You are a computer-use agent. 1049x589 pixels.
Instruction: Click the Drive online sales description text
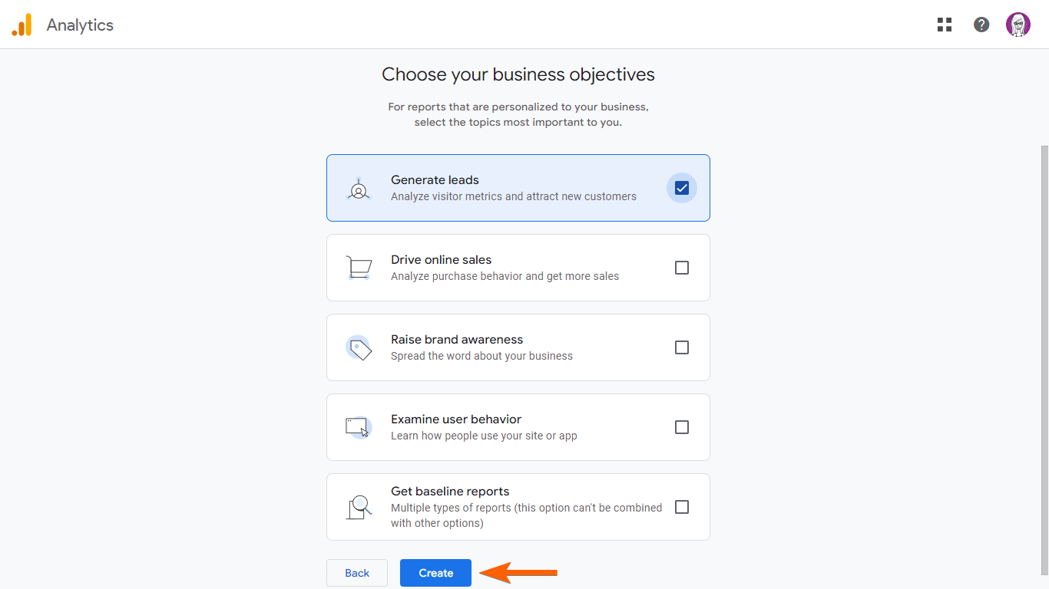[x=505, y=276]
